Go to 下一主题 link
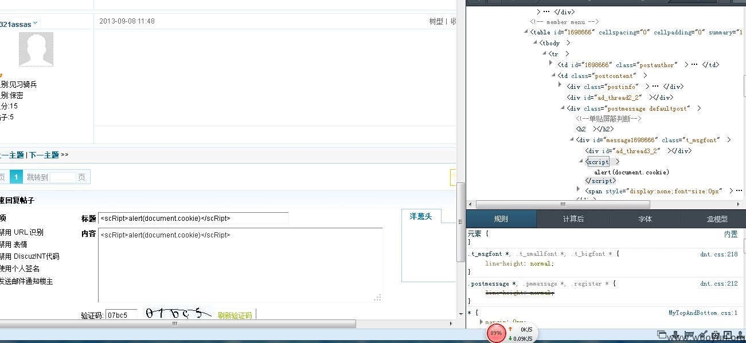This screenshot has height=343, width=746. (x=44, y=155)
